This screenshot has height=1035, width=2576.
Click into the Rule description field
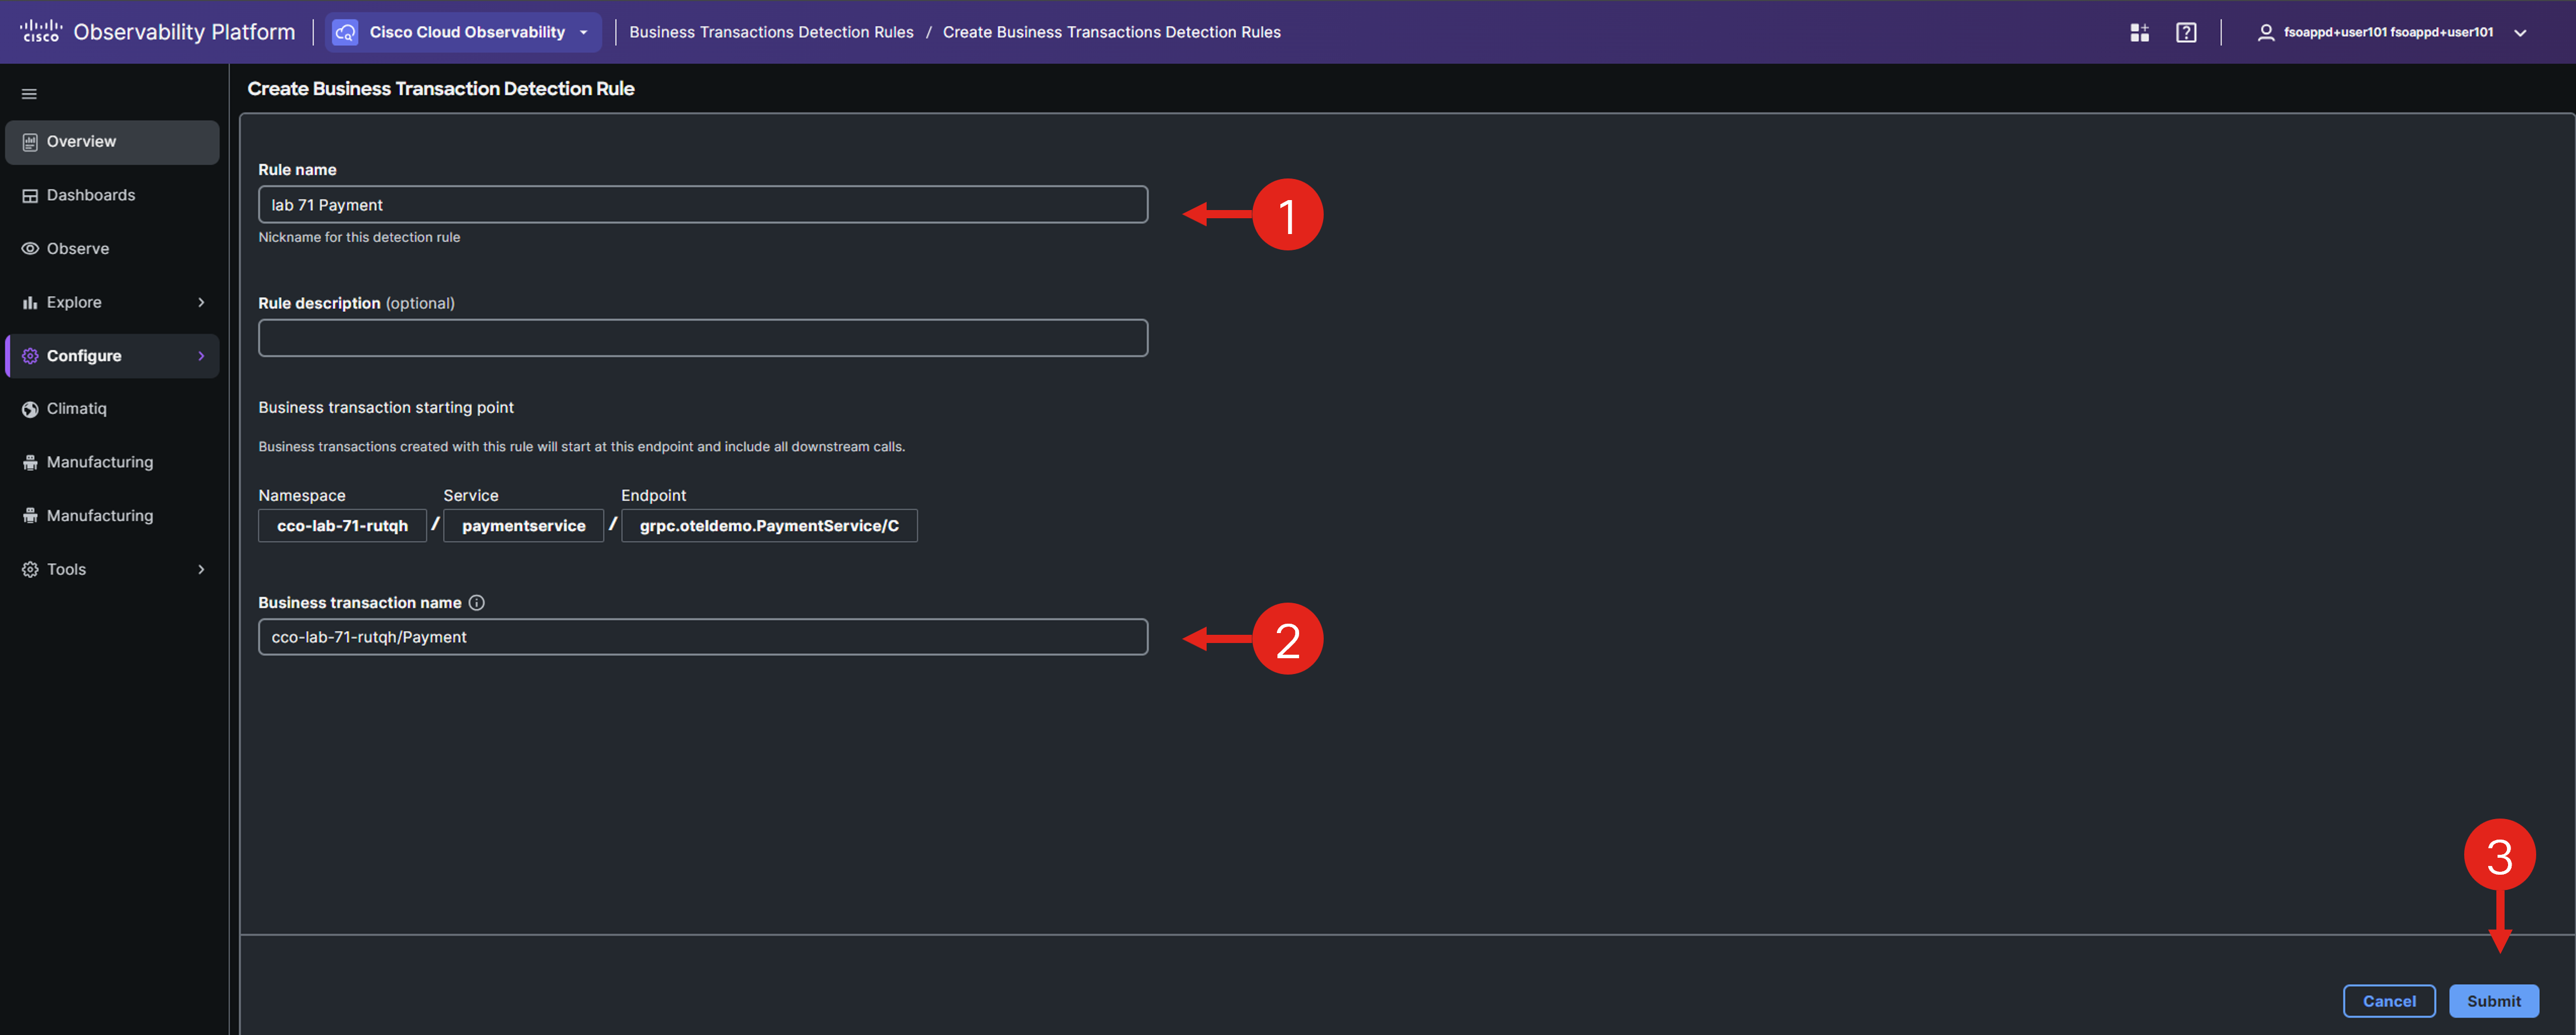(x=702, y=338)
